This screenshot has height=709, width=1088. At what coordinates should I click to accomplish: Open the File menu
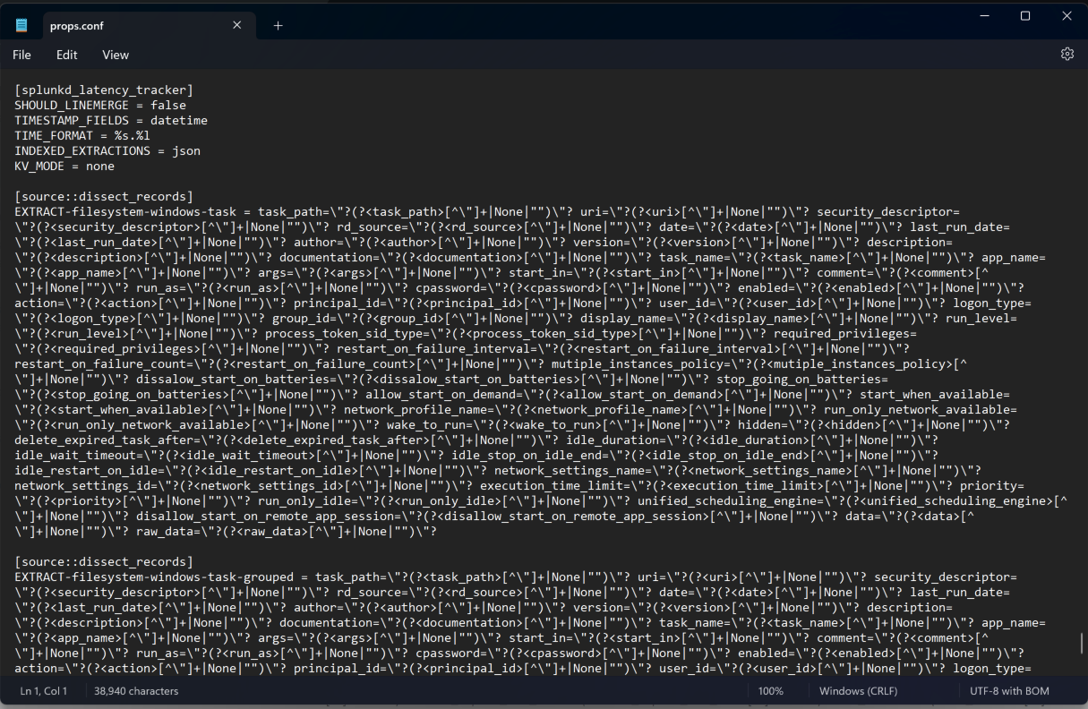click(x=21, y=55)
